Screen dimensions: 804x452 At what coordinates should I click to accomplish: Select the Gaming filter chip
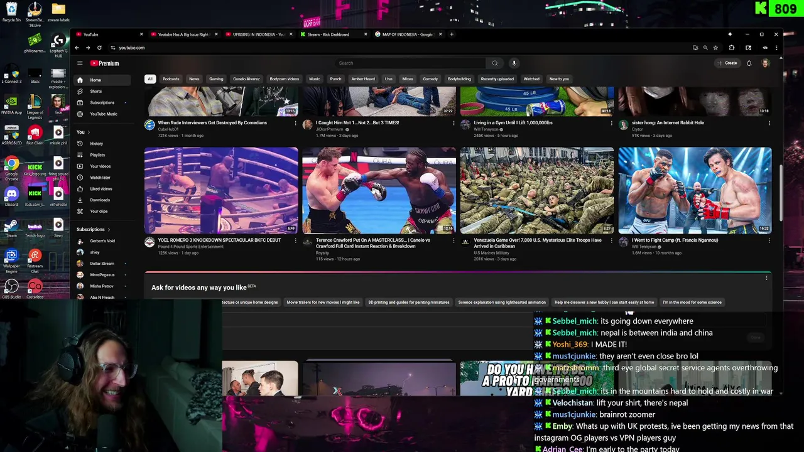pyautogui.click(x=216, y=79)
